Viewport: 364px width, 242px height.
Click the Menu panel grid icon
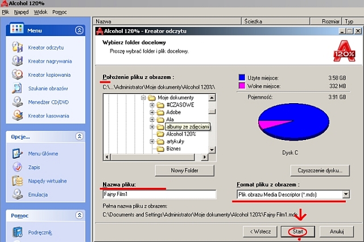(16, 28)
